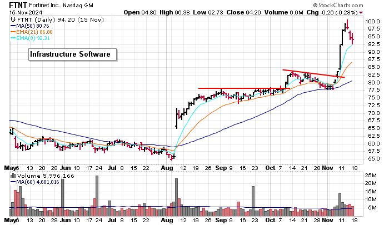The height and width of the screenshot is (225, 389).
Task: Click the EMA(8) 92.31 legend entry
Action: (30, 38)
